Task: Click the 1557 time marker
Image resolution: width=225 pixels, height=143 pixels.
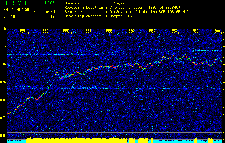Action: (x=152, y=31)
